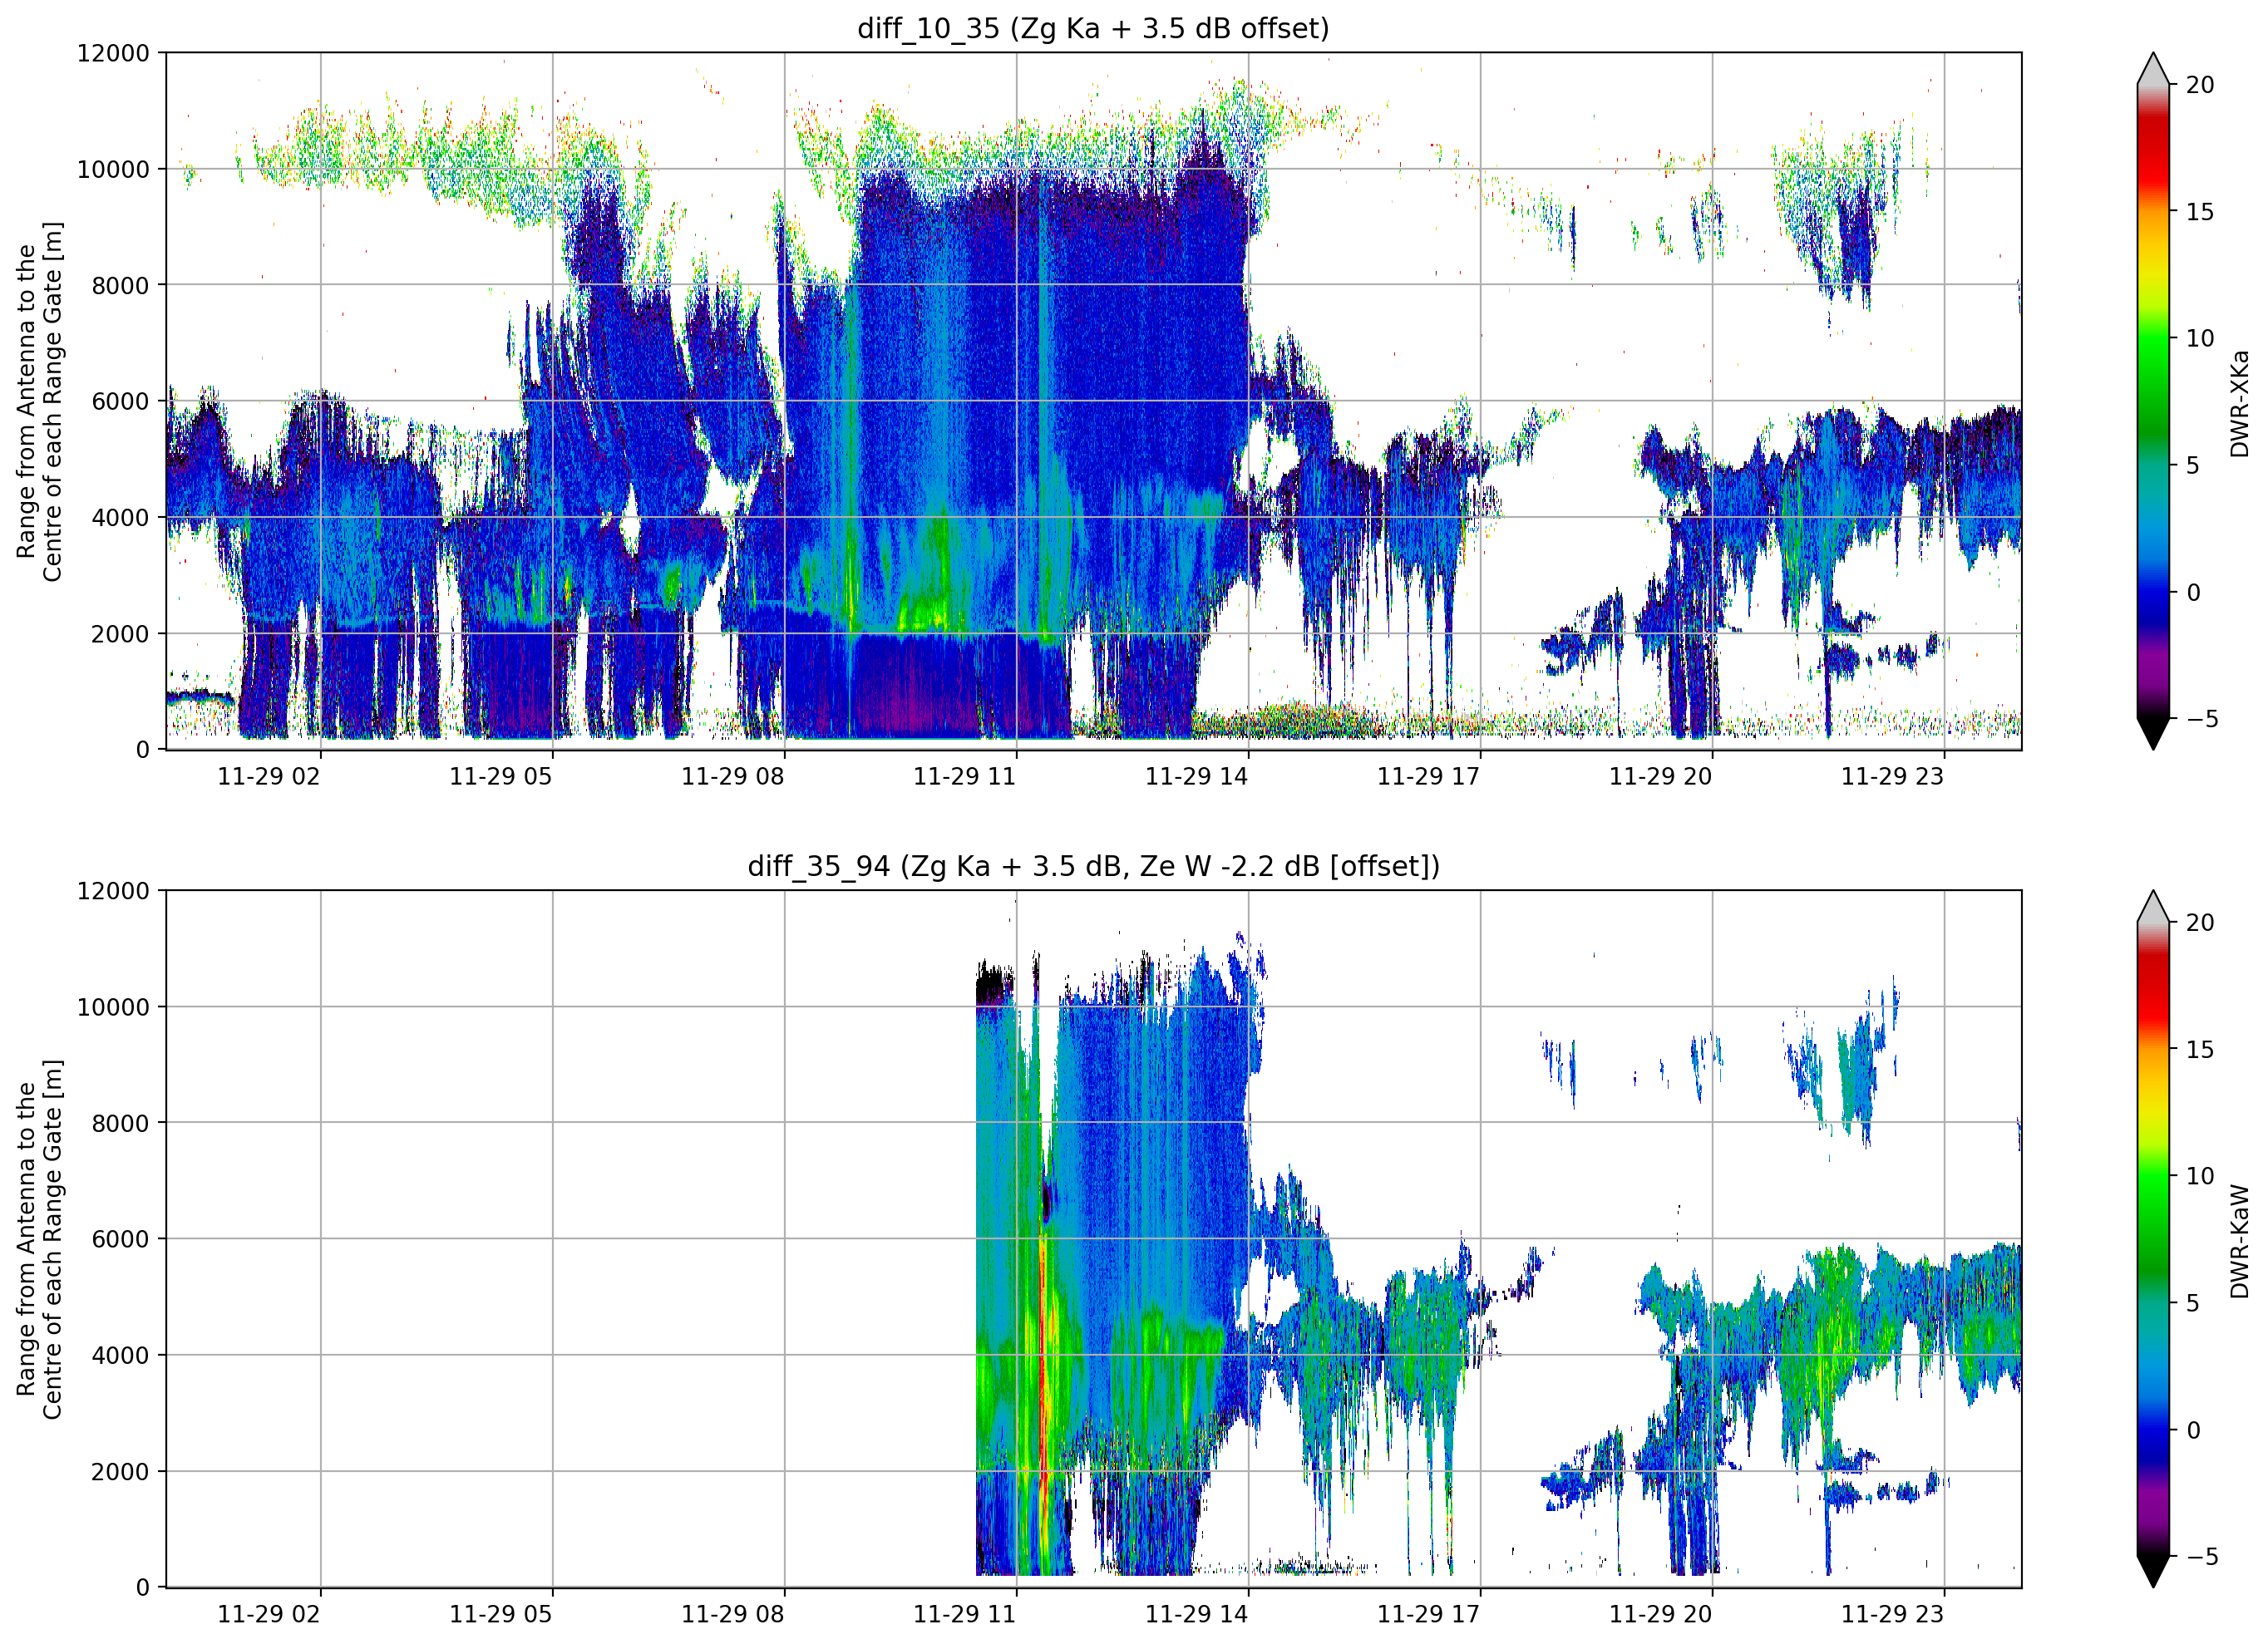2268x1644 pixels.
Task: Click the 0 tick on DWR-XKa colorbar
Action: pyautogui.click(x=2193, y=592)
